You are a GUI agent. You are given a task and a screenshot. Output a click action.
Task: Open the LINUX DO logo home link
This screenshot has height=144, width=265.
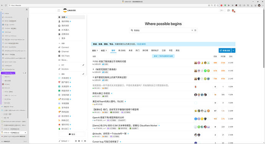70,10
